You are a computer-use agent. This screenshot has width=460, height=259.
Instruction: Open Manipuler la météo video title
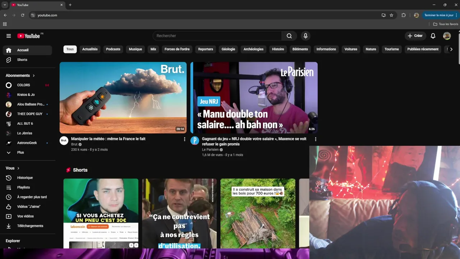108,139
